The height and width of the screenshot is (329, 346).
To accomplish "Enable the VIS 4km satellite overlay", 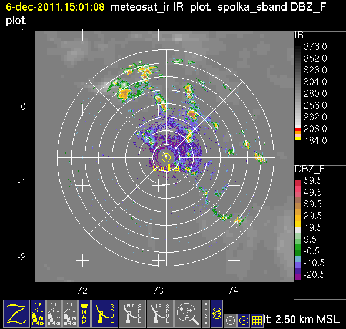I will pyautogui.click(x=70, y=314).
